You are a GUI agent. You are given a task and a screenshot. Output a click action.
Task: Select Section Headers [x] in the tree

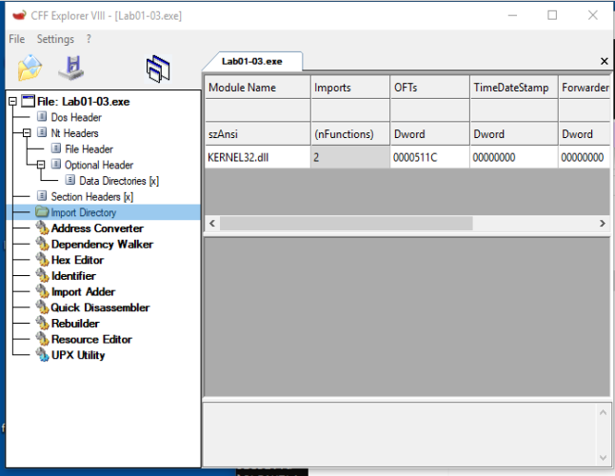[x=92, y=196]
